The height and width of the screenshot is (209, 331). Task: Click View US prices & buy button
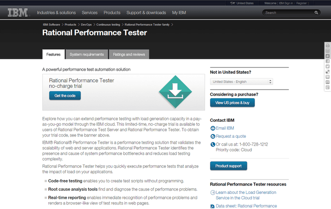coord(232,103)
